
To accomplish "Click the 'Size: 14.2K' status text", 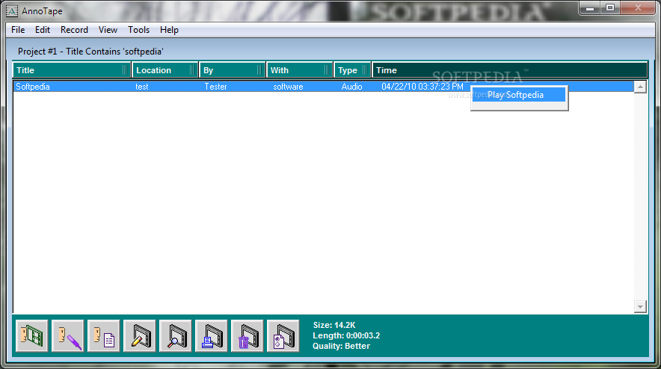I will click(x=334, y=325).
